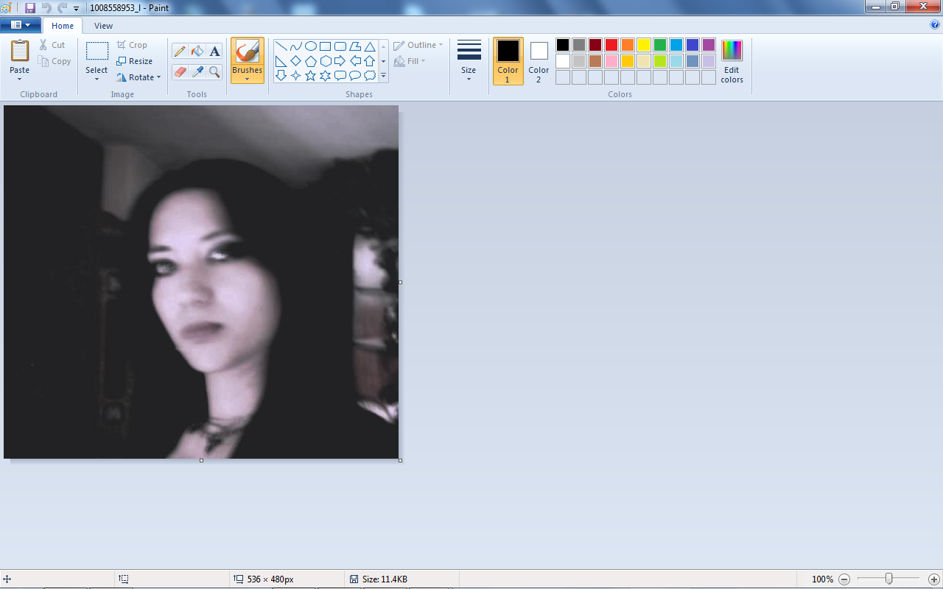Select the Five-point star shape
Viewport: 943px width, 589px height.
tap(311, 75)
